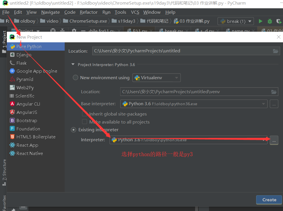
Task: Open the VCS menu
Action: click(135, 12)
